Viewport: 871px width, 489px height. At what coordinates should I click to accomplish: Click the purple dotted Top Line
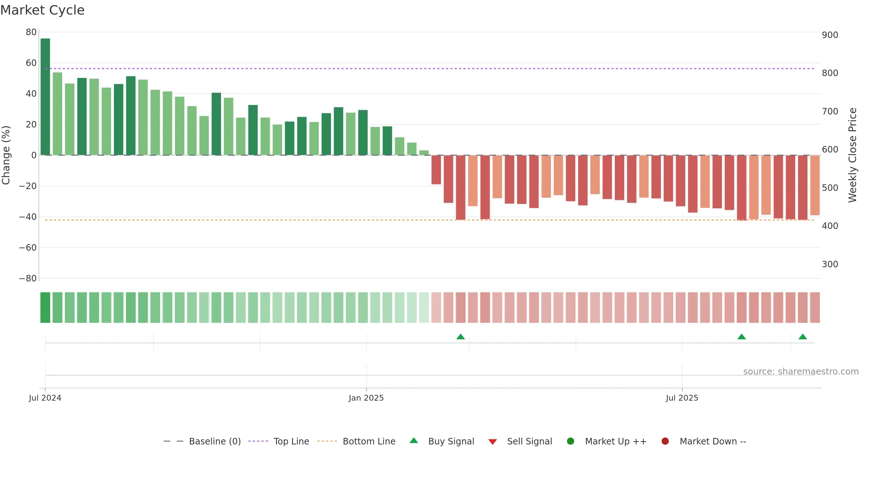tap(430, 68)
